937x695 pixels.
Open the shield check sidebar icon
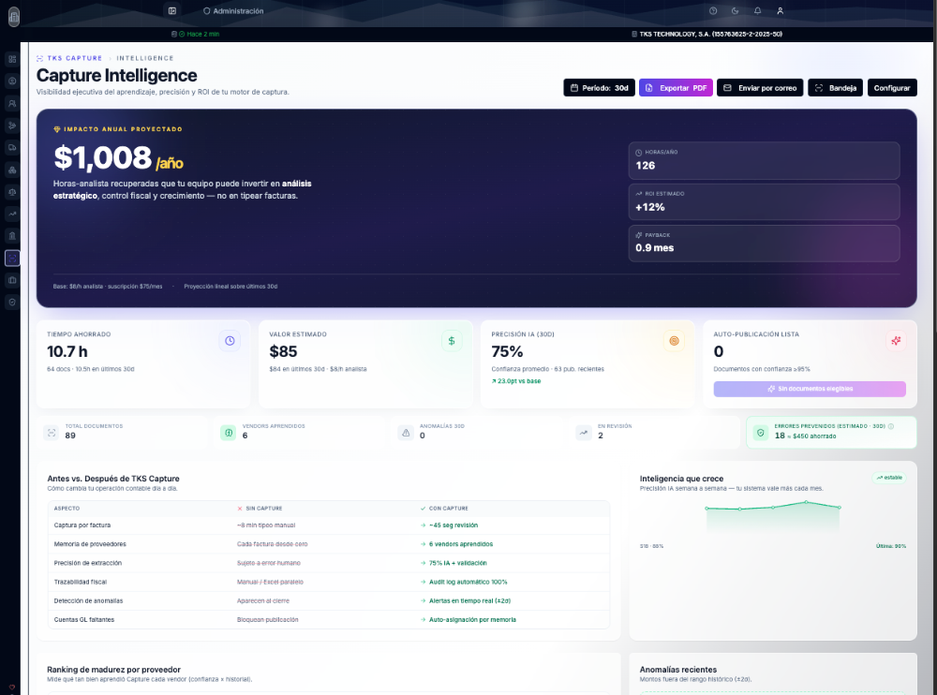pyautogui.click(x=12, y=303)
